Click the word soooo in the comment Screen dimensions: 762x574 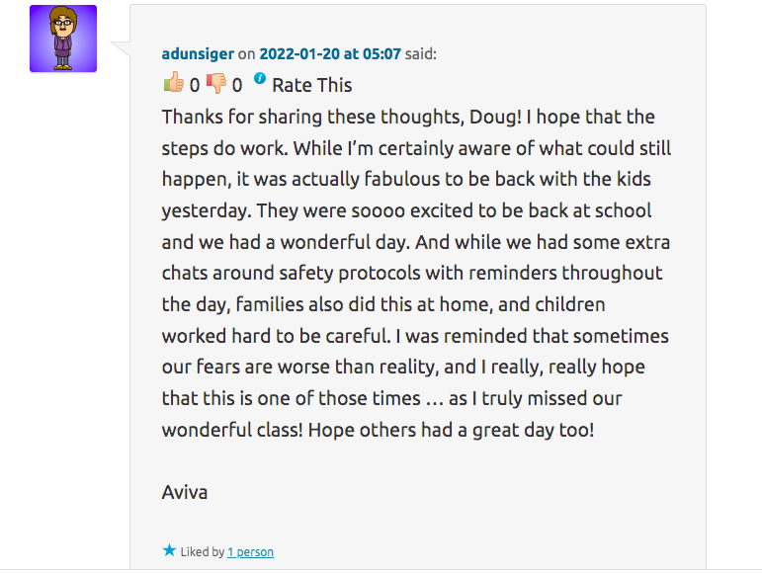[x=379, y=211]
